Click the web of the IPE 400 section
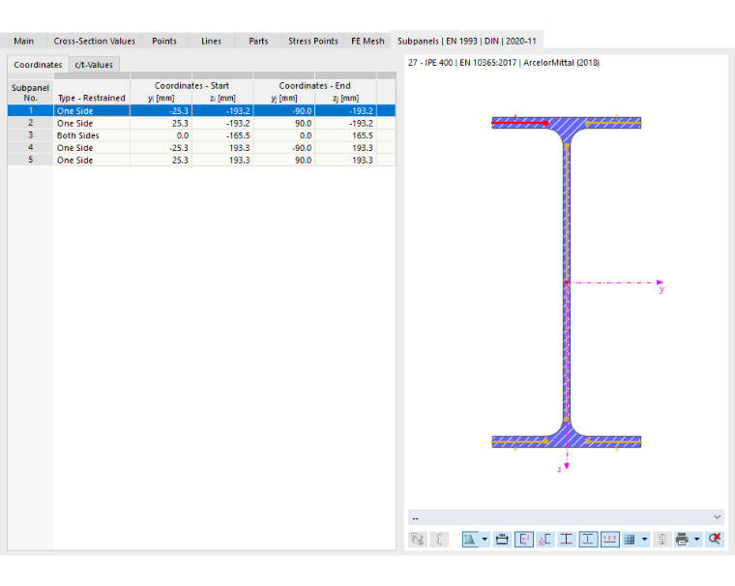Viewport: 735px width, 586px height. pos(567,281)
